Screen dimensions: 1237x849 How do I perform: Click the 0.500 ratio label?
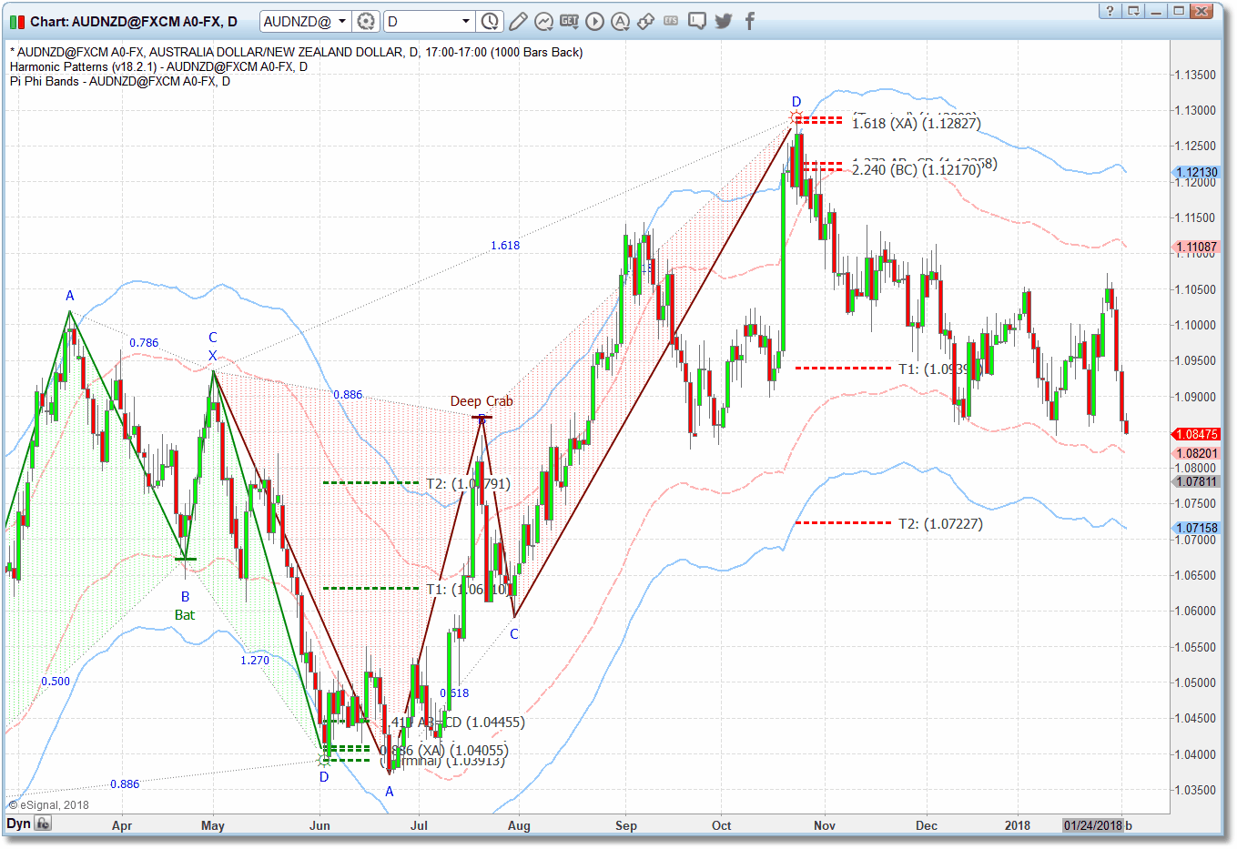(56, 682)
